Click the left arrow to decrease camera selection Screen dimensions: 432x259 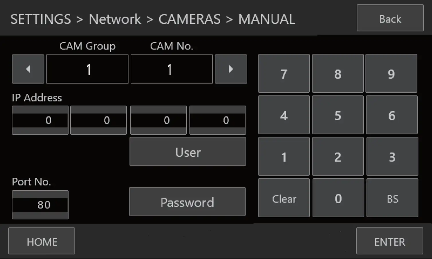(x=28, y=69)
